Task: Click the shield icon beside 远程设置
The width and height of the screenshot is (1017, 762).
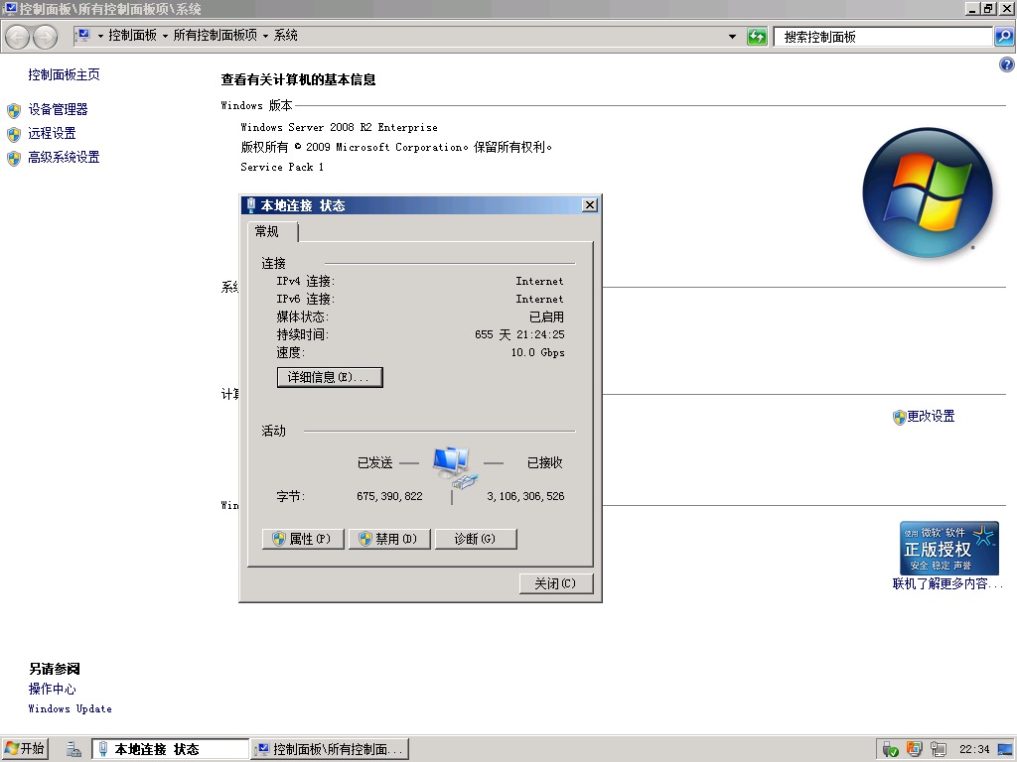Action: (x=14, y=134)
